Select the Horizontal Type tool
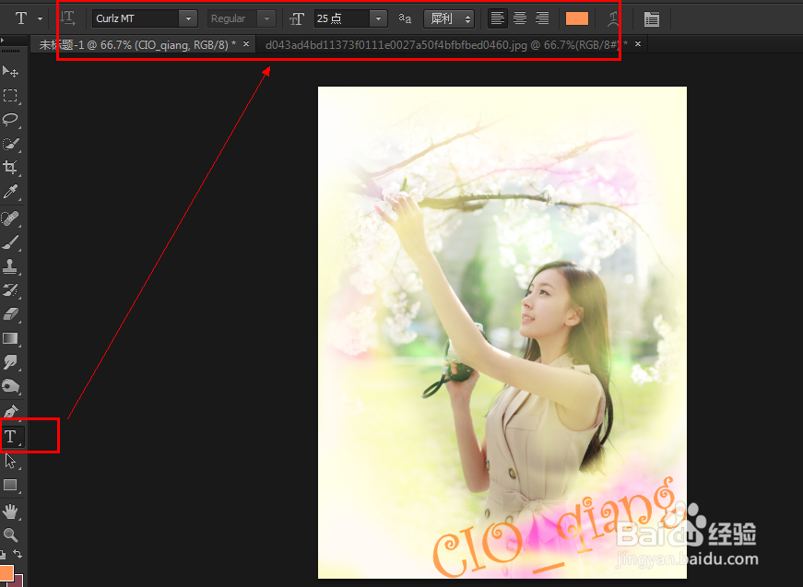 (x=11, y=437)
